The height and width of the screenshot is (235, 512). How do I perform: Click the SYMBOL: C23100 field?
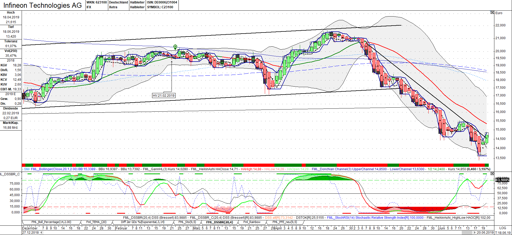(x=160, y=7)
